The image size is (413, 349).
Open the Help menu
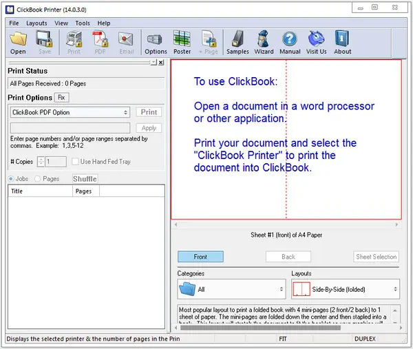(x=104, y=23)
